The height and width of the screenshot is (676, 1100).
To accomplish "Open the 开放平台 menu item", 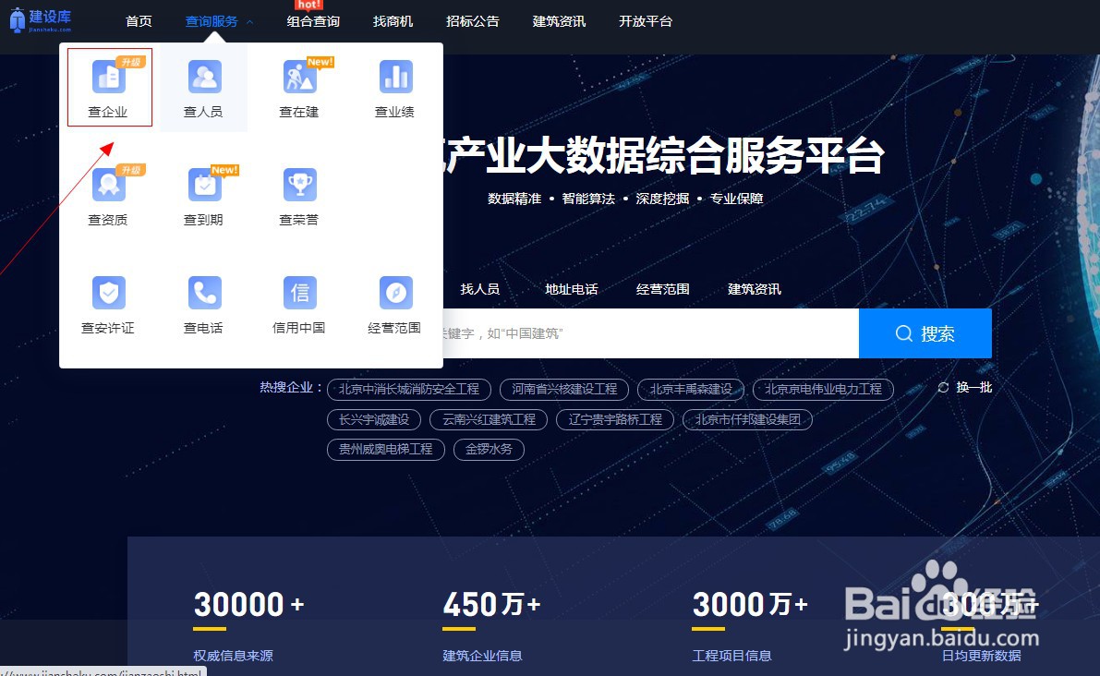I will pos(645,20).
